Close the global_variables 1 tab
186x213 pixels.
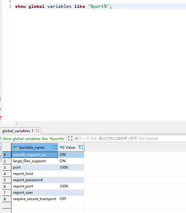pyautogui.click(x=37, y=131)
